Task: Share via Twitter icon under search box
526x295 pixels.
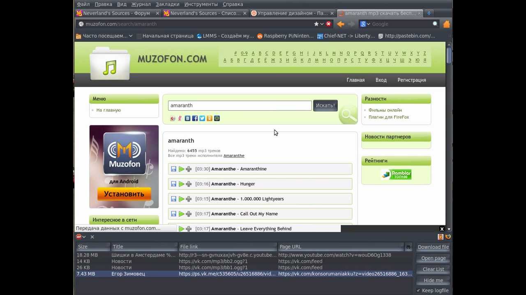Action: pyautogui.click(x=202, y=118)
